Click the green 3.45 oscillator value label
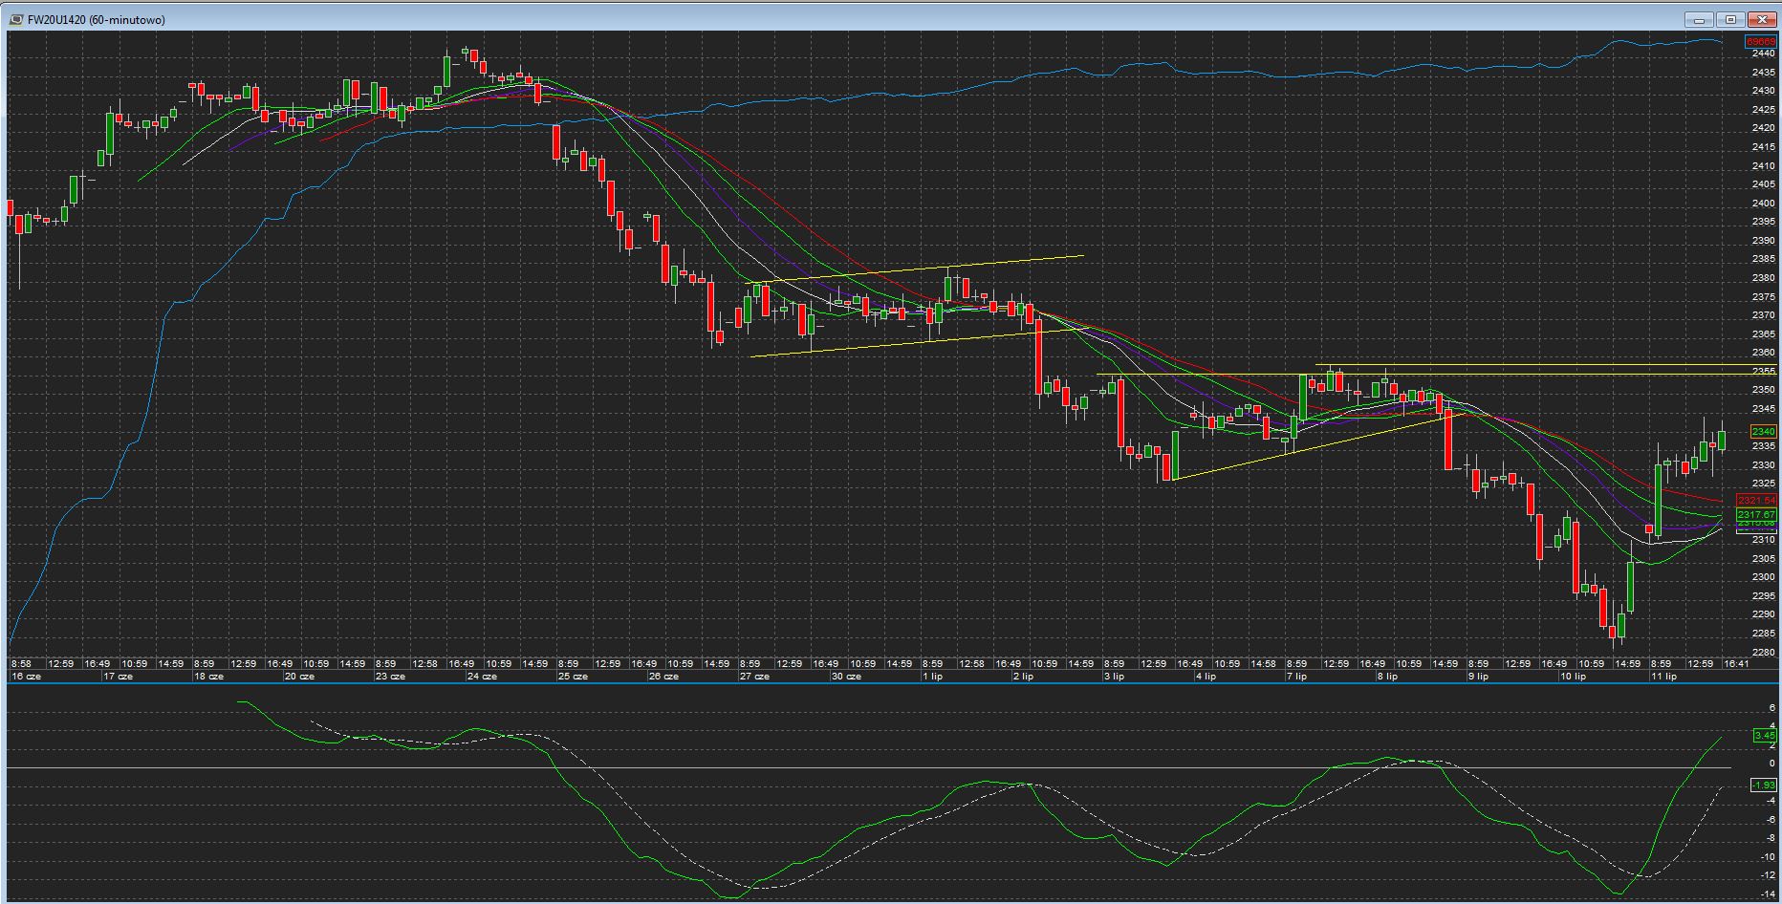The width and height of the screenshot is (1782, 904). click(x=1764, y=736)
